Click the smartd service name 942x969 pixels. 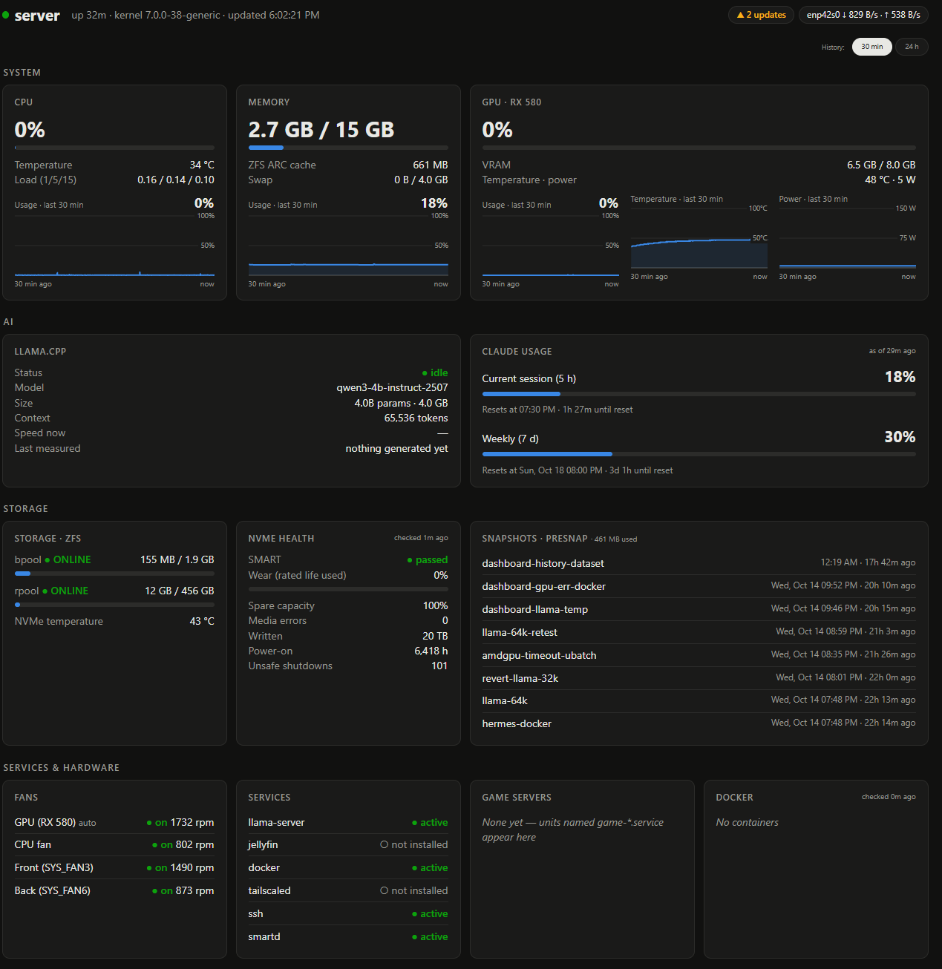264,937
